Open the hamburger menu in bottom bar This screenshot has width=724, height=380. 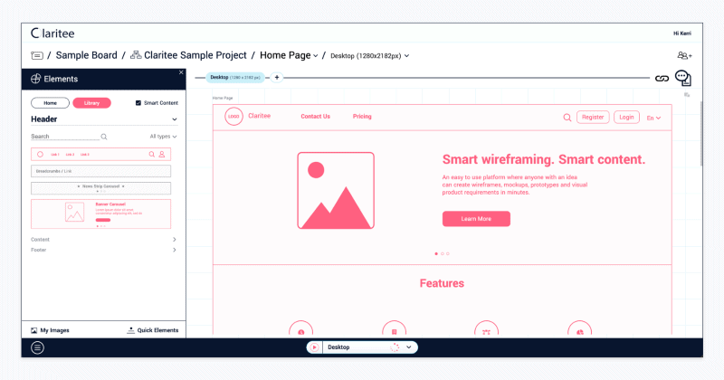tap(37, 347)
